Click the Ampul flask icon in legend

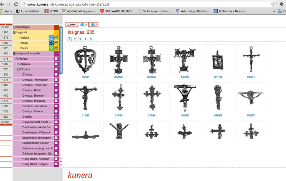pyautogui.click(x=51, y=43)
